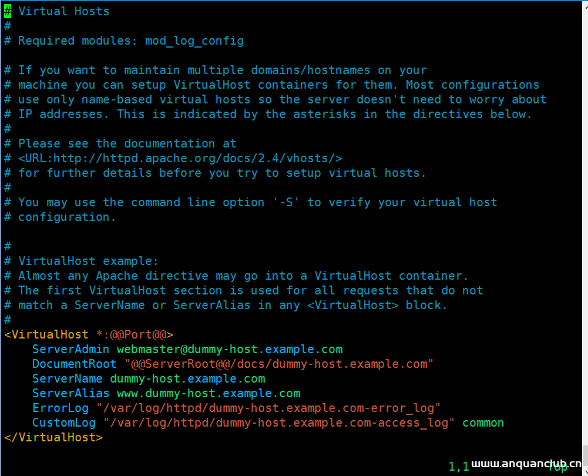
Task: Click the 1,1 cursor position indicator
Action: (x=459, y=467)
